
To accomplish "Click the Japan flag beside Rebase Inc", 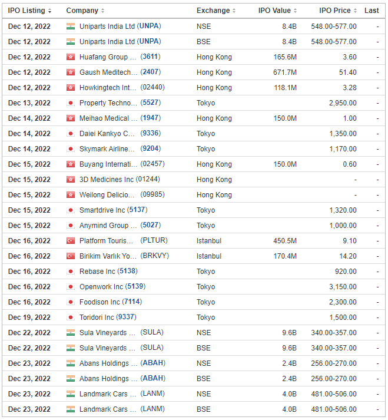I will pos(71,272).
